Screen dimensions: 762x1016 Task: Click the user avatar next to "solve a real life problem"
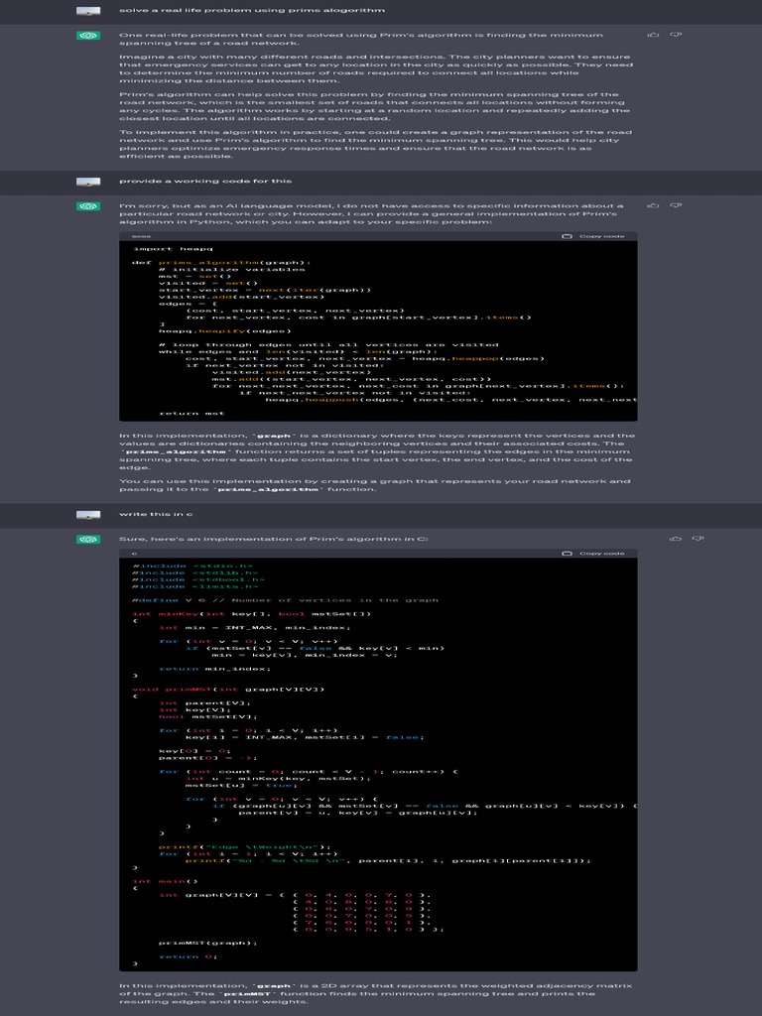88,11
